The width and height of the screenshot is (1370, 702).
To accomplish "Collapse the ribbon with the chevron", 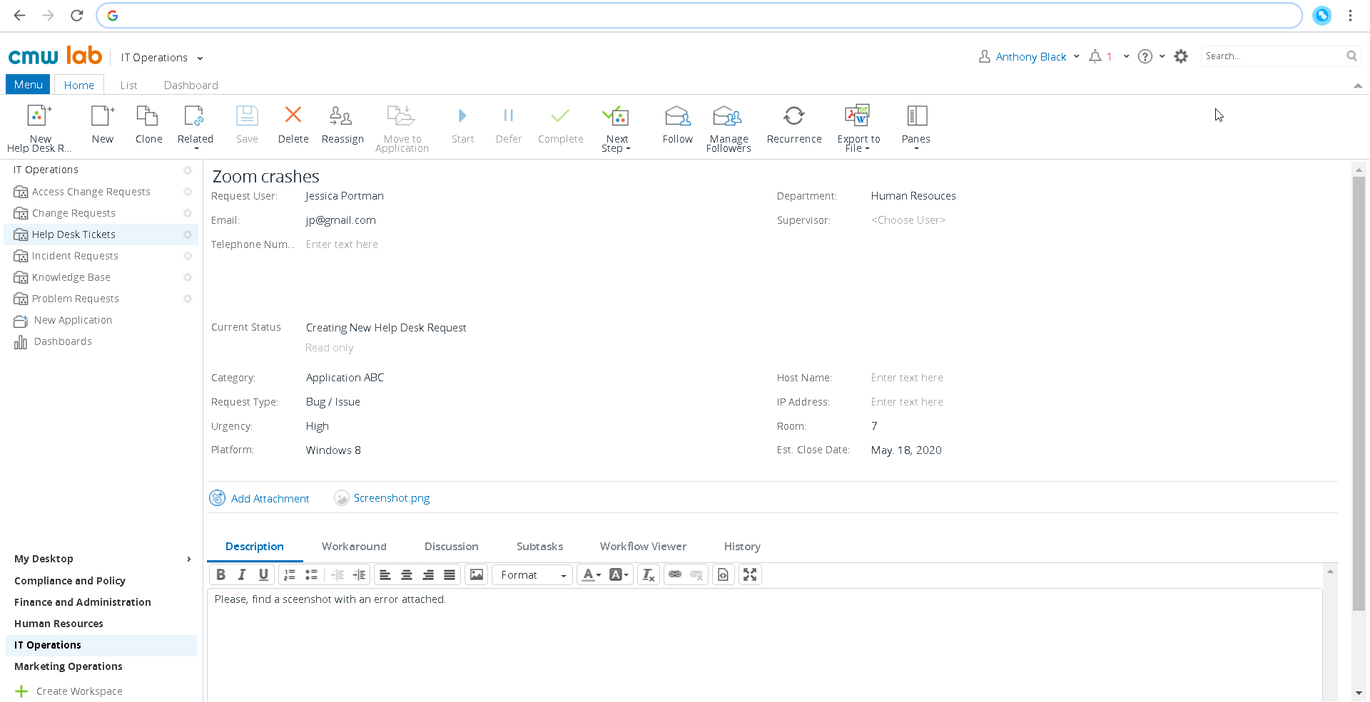I will [x=1358, y=86].
